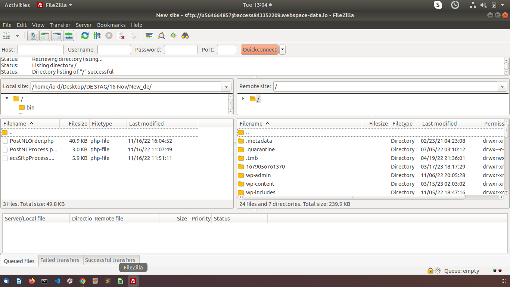The width and height of the screenshot is (510, 287).
Task: Toggle local directory tree view
Action: [x=45, y=36]
